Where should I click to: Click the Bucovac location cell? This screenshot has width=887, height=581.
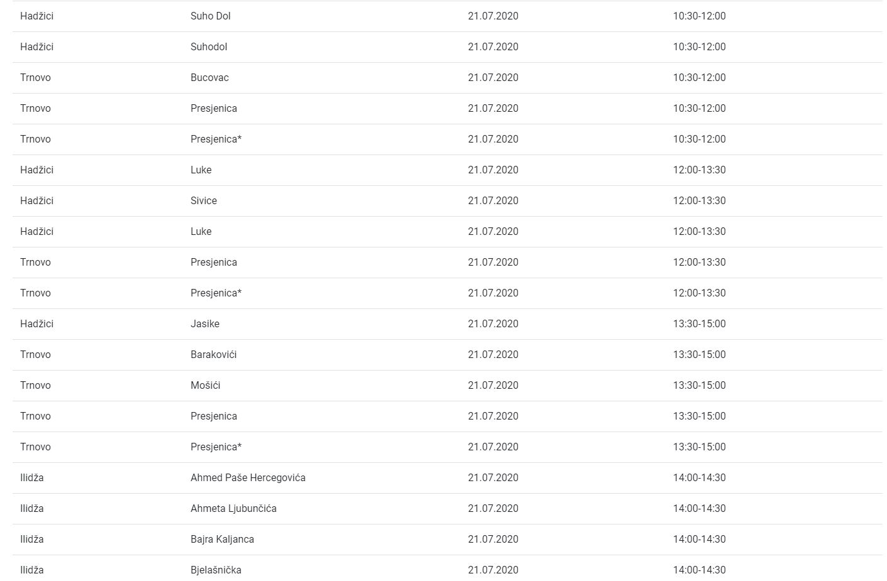(x=209, y=78)
